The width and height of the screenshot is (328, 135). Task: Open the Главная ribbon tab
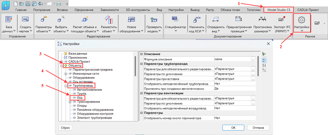21,10
